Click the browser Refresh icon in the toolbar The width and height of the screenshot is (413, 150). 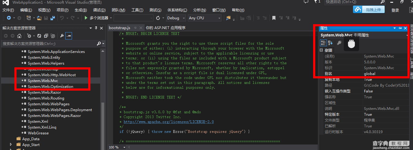tap(158, 18)
